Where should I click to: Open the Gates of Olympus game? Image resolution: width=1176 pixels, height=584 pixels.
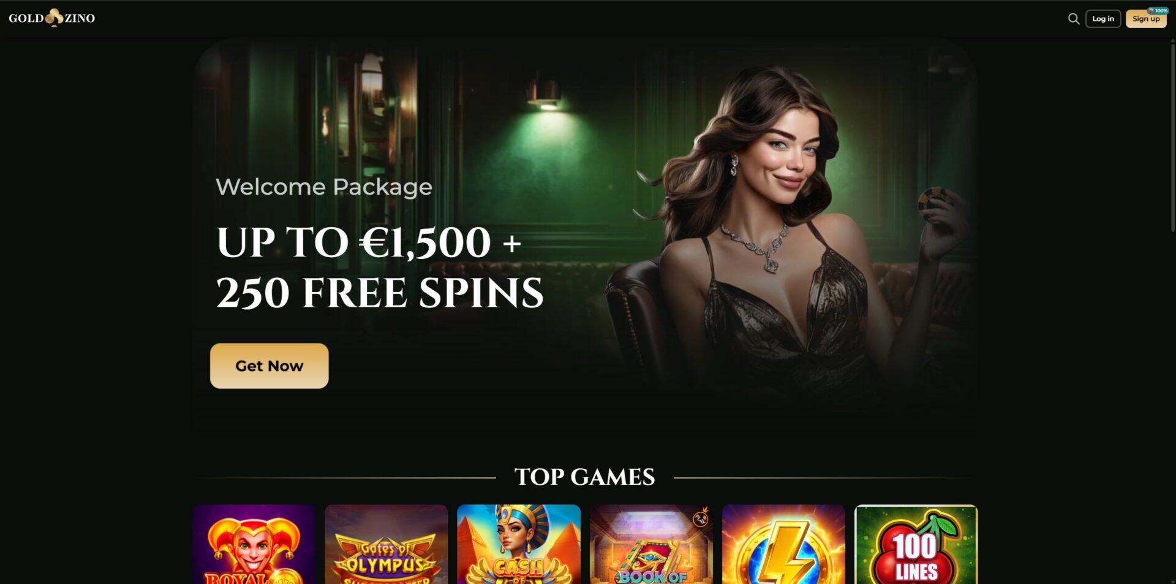click(x=386, y=544)
